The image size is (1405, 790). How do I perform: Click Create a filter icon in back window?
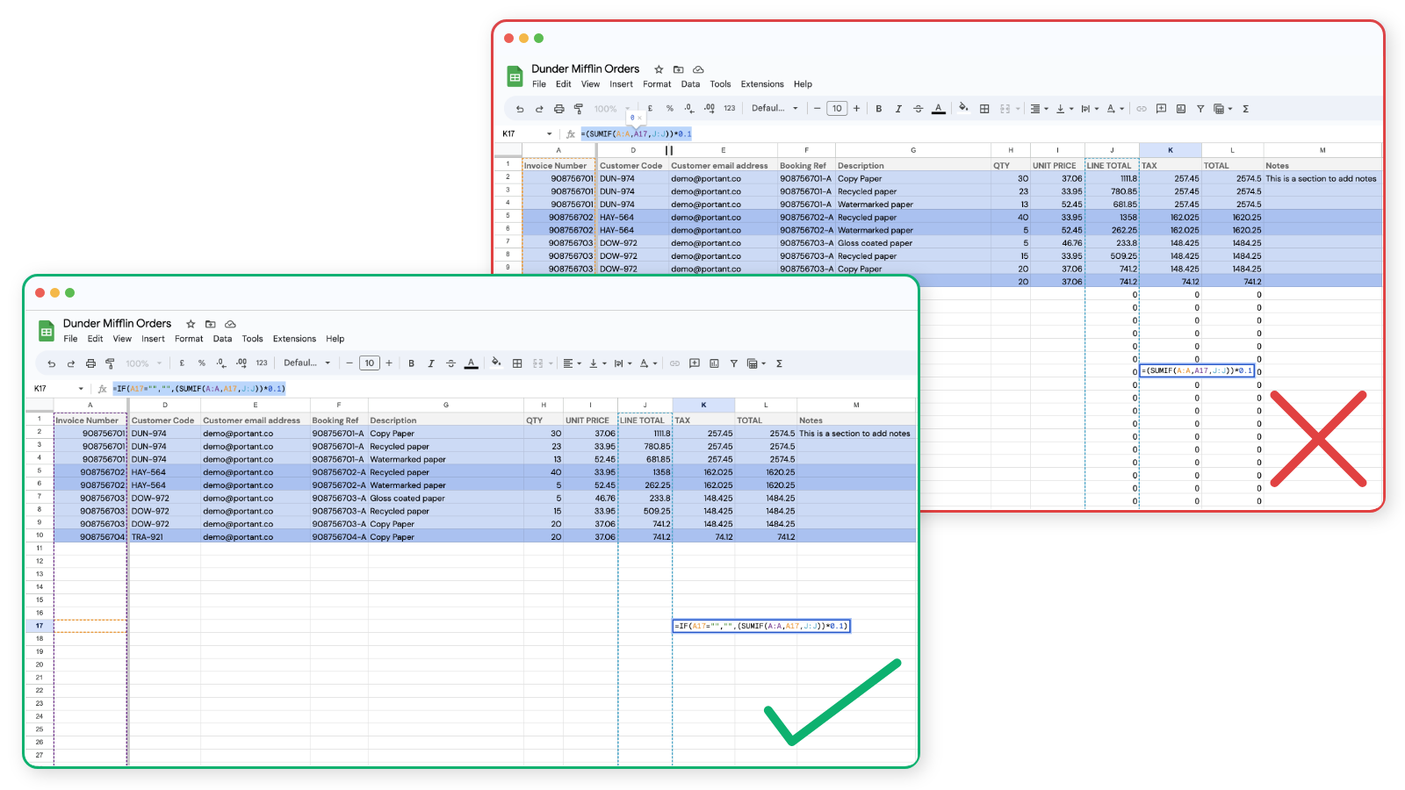1200,109
